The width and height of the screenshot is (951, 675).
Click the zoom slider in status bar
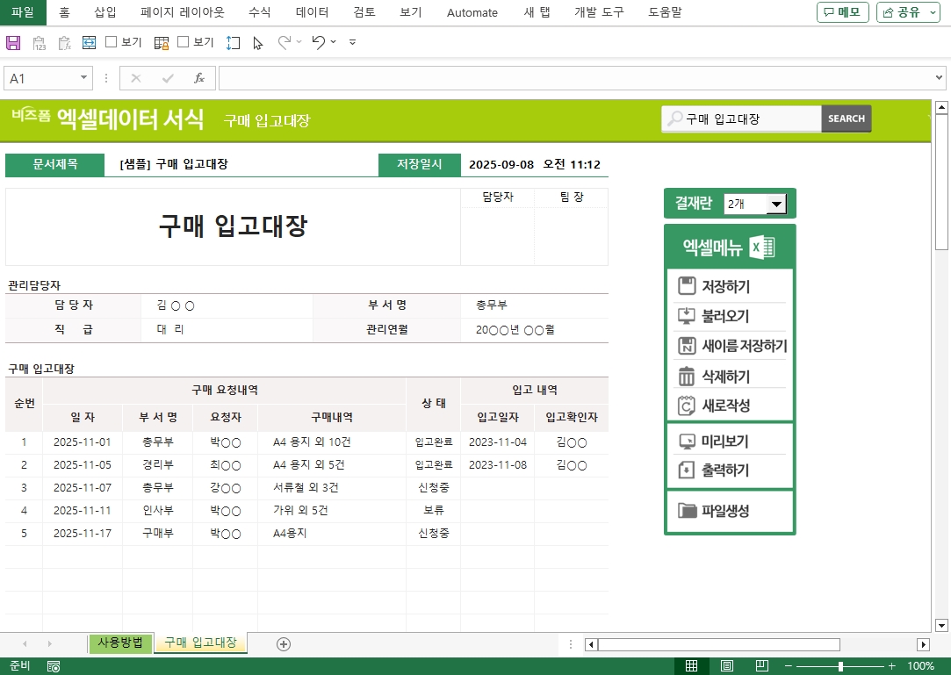[840, 666]
